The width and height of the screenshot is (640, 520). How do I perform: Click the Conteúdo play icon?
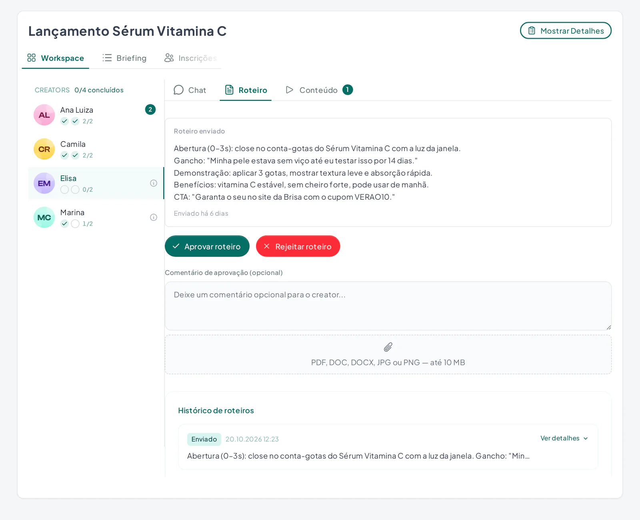(x=290, y=90)
